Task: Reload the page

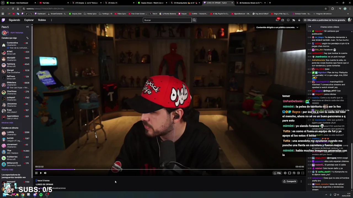Action: (13, 9)
